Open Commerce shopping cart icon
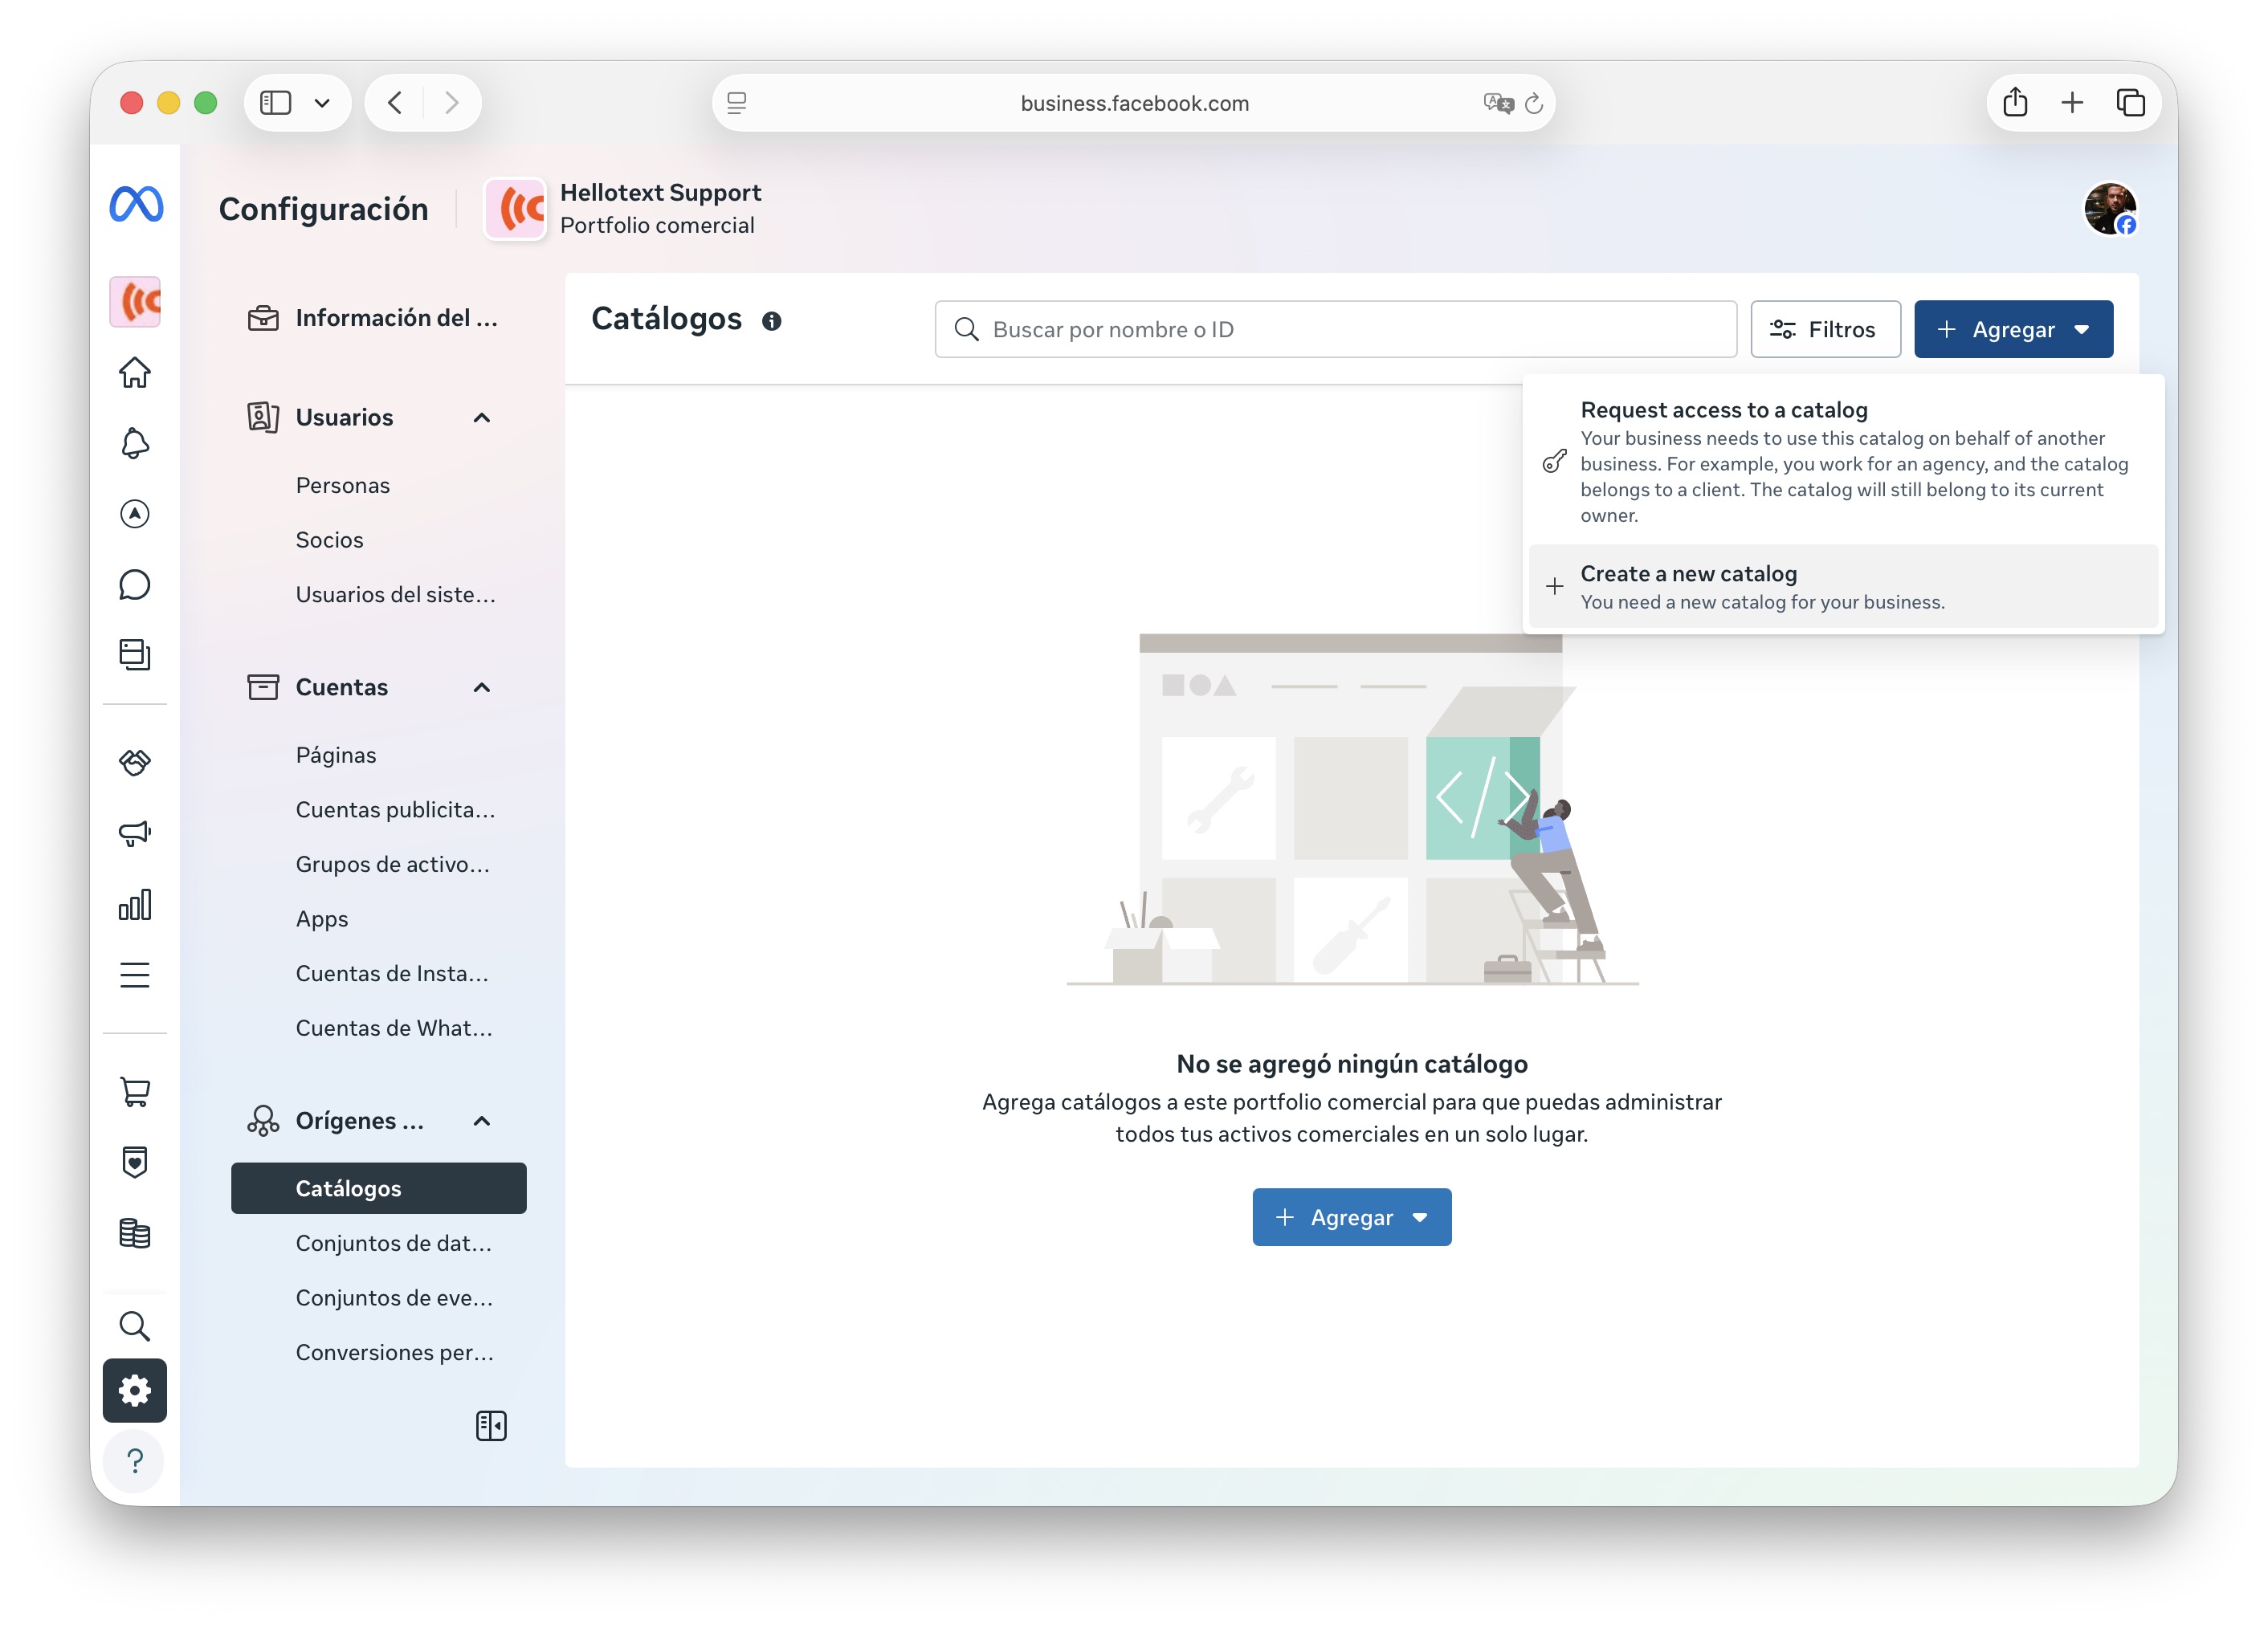 tap(135, 1090)
